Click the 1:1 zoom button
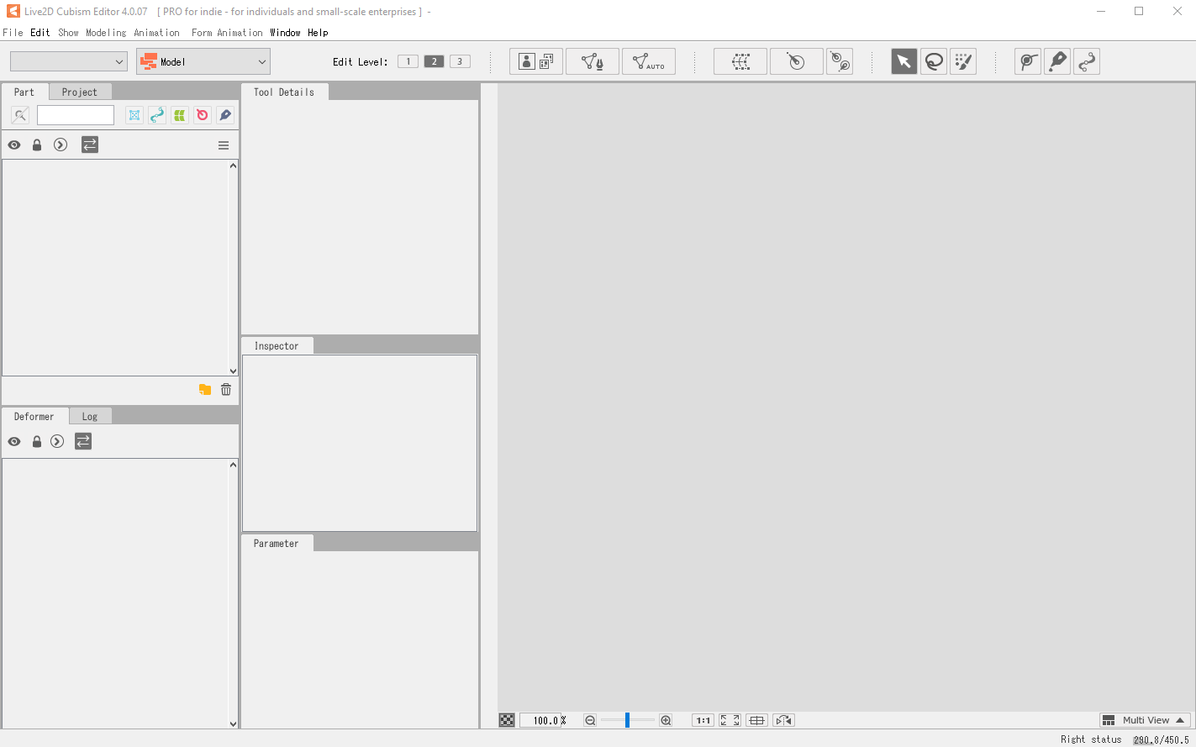Screen dimensions: 1196x747 tap(703, 720)
